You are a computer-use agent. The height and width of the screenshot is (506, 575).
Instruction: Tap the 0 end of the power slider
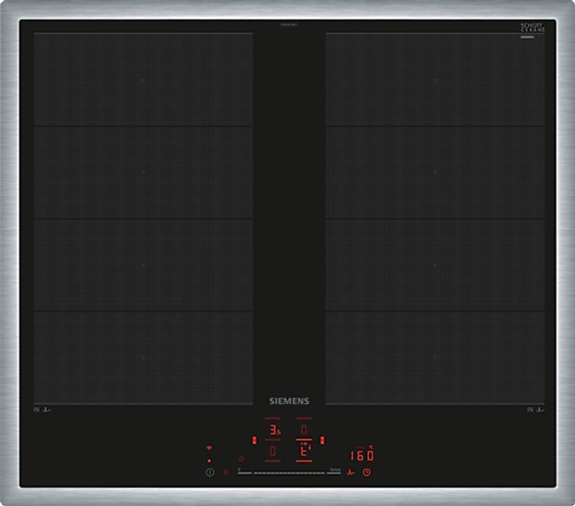coord(244,472)
